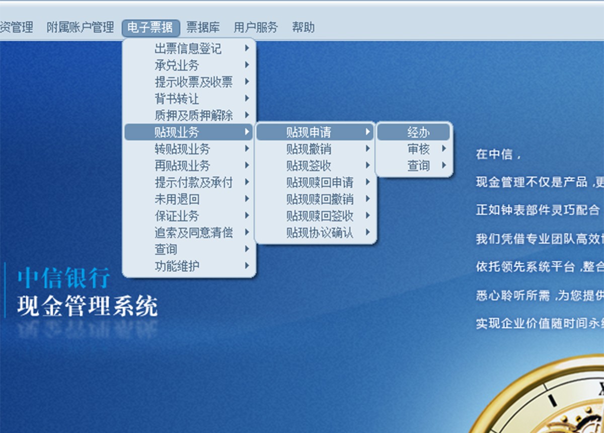Expand arrow beside 背书转让

click(247, 98)
